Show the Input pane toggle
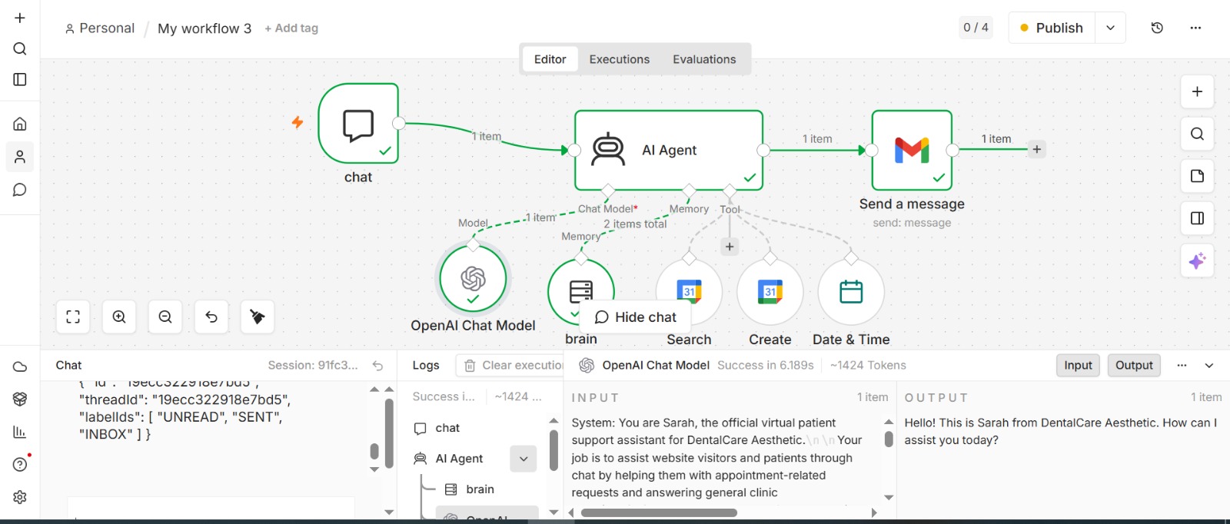The width and height of the screenshot is (1230, 524). click(1078, 366)
